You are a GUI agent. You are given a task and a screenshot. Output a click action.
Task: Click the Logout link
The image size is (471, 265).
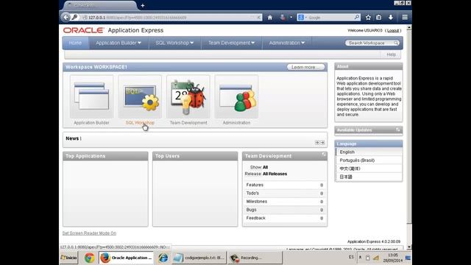click(x=393, y=30)
